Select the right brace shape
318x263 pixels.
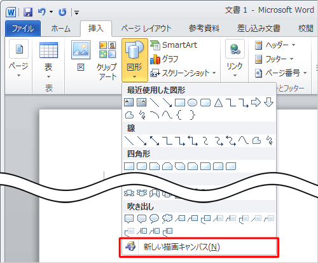192,115
